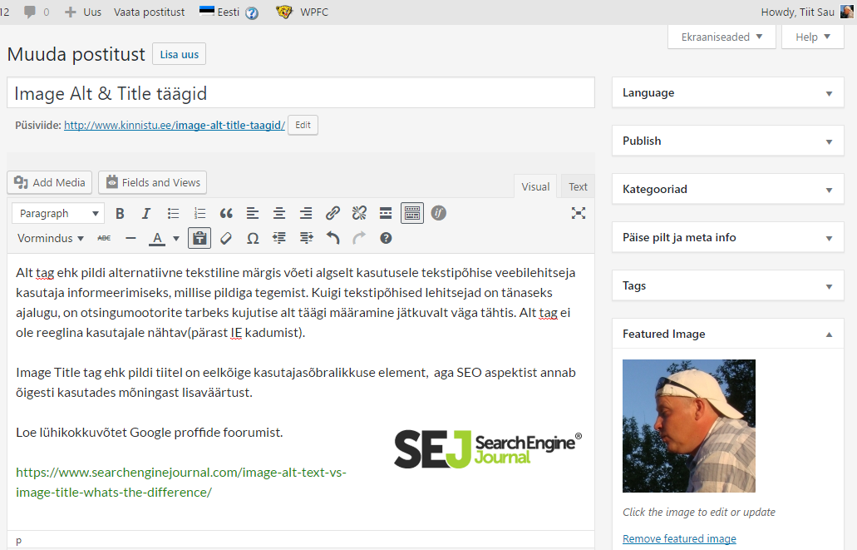857x550 pixels.
Task: Expand the Publish panel
Action: [728, 141]
